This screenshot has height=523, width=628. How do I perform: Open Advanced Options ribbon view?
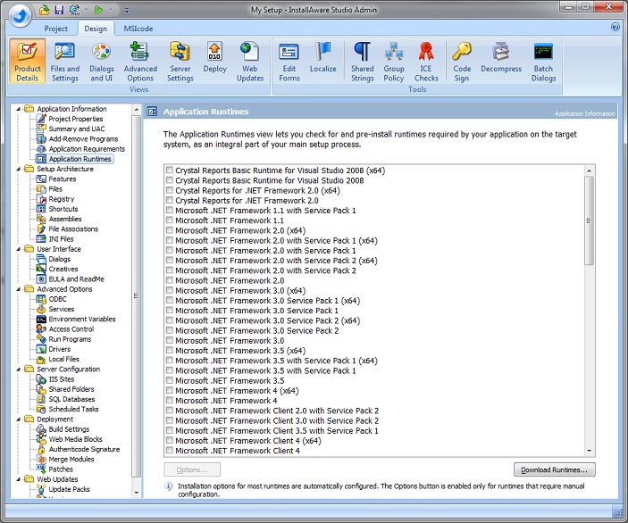click(x=140, y=62)
